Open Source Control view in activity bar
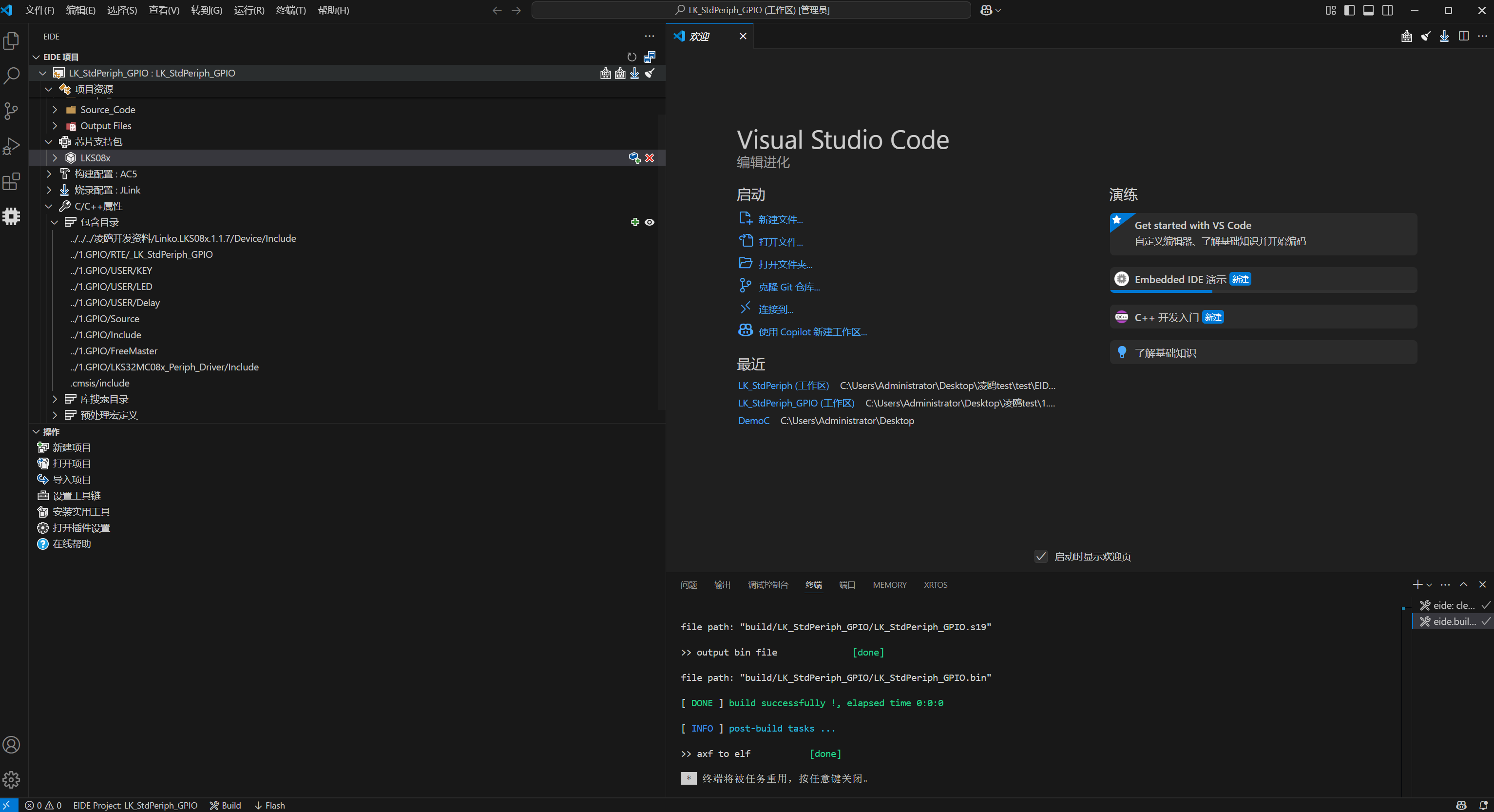This screenshot has width=1494, height=812. pos(12,111)
